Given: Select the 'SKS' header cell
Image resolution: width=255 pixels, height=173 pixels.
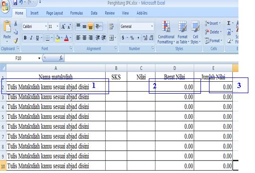Looking at the screenshot, I should pos(116,77).
